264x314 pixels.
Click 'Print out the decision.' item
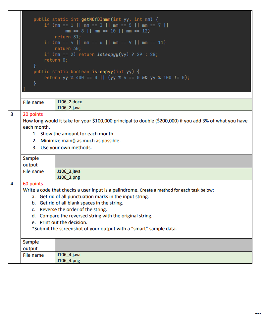[63, 222]
